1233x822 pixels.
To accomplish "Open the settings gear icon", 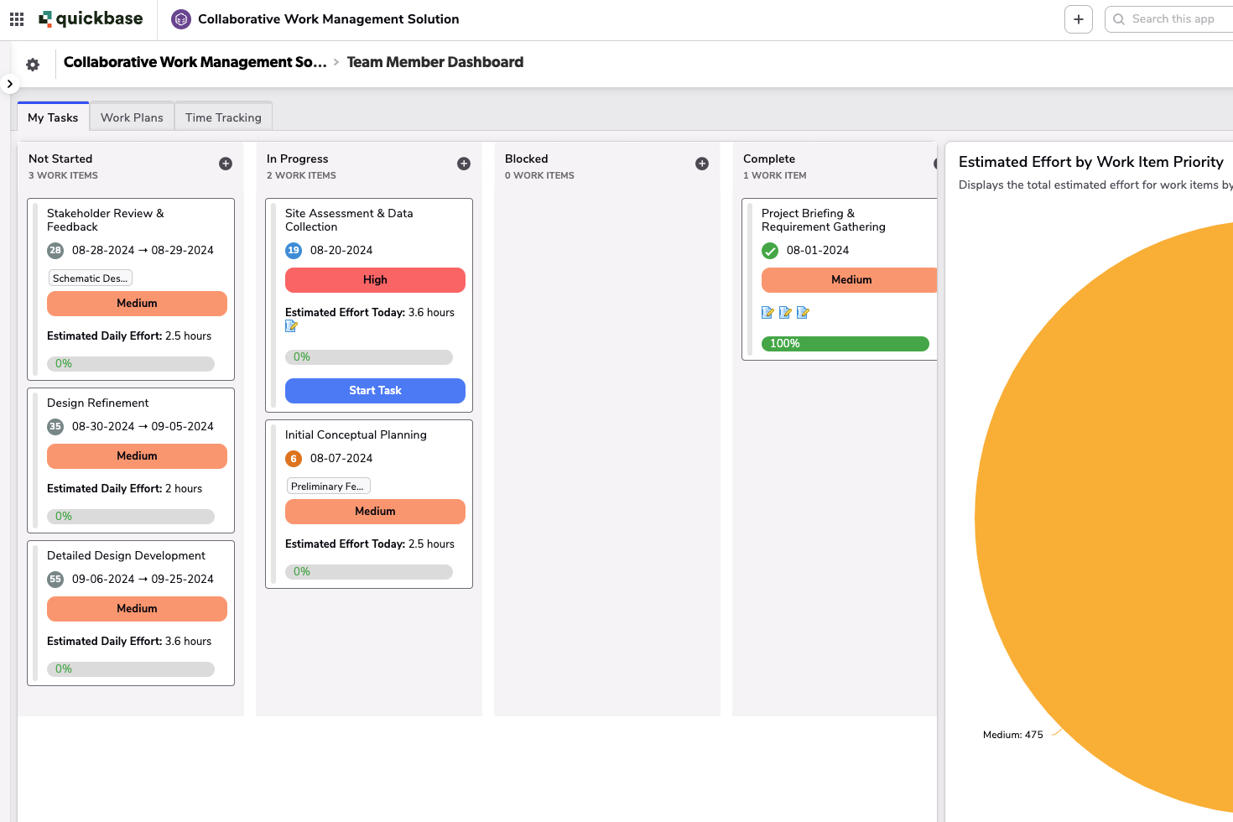I will coord(33,65).
